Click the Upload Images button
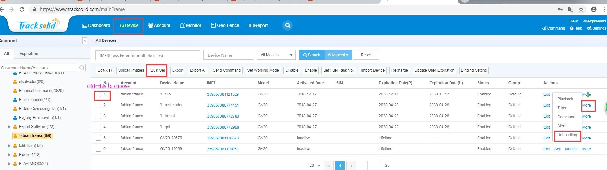This screenshot has height=170, width=607. (131, 70)
